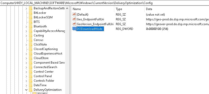The width and height of the screenshot is (209, 94).
Task: Select the Census tree label
Action: point(38,40)
